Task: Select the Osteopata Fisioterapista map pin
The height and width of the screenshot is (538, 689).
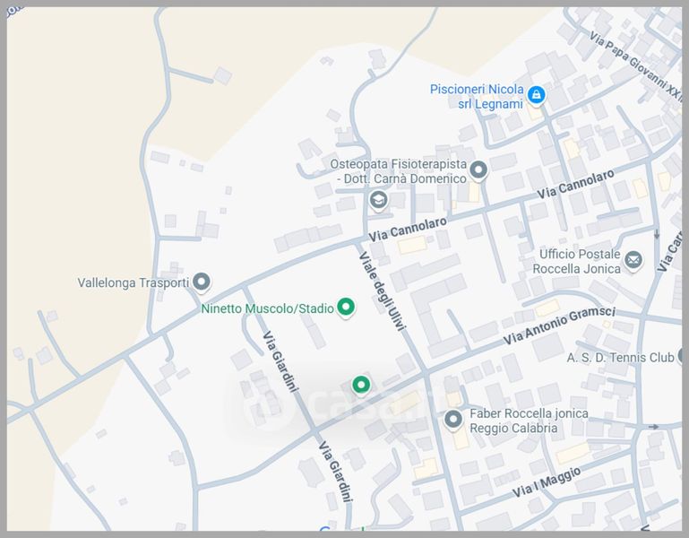Action: tap(478, 169)
